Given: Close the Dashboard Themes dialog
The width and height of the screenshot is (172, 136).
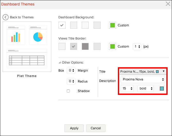Looking at the screenshot, I should (x=167, y=4).
